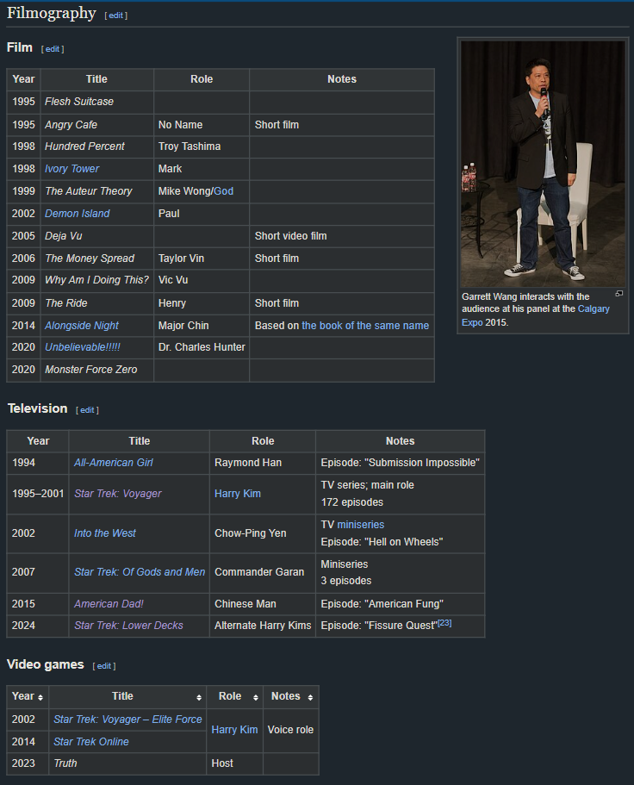Edit the Filmography section
Image resolution: width=634 pixels, height=785 pixels.
point(116,16)
